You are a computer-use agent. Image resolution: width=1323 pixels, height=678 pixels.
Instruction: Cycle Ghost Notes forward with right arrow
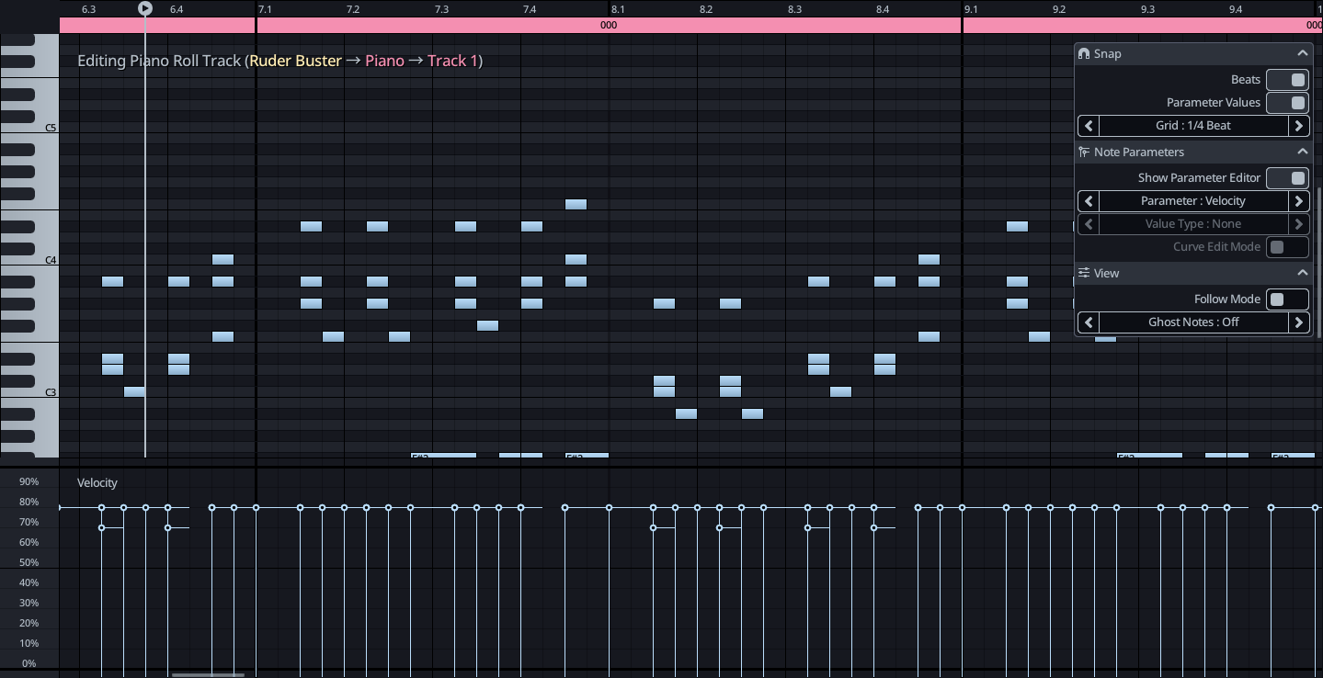click(1298, 322)
